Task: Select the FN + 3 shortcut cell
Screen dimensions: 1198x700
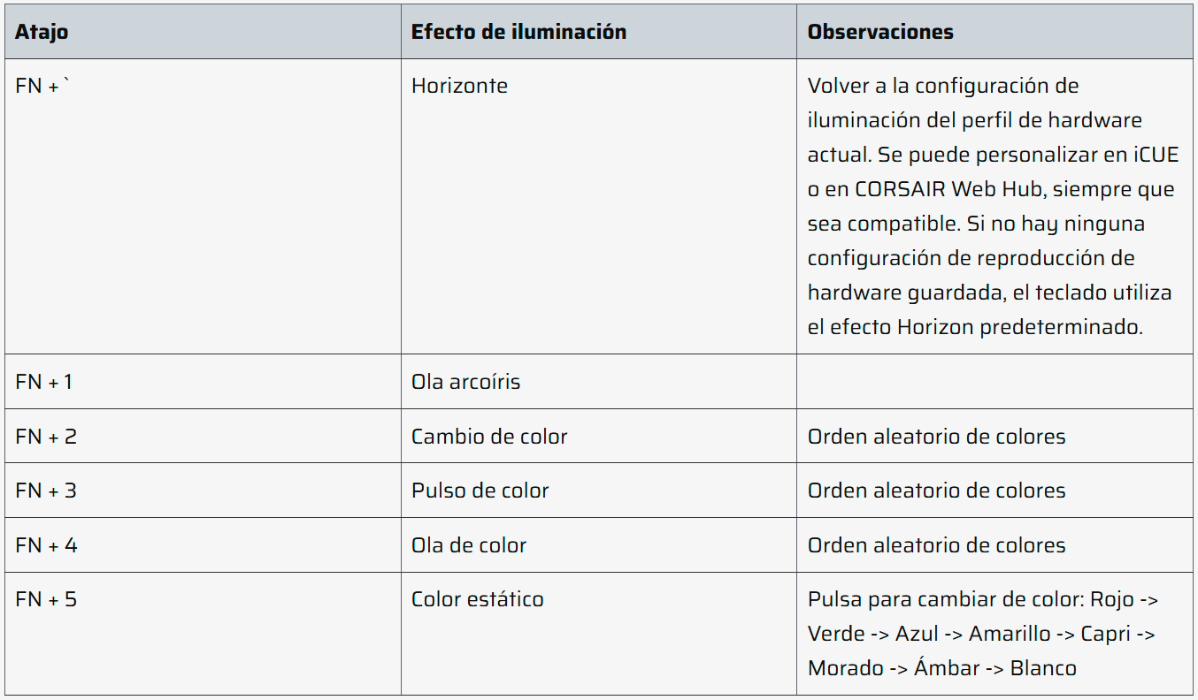Action: coord(203,491)
